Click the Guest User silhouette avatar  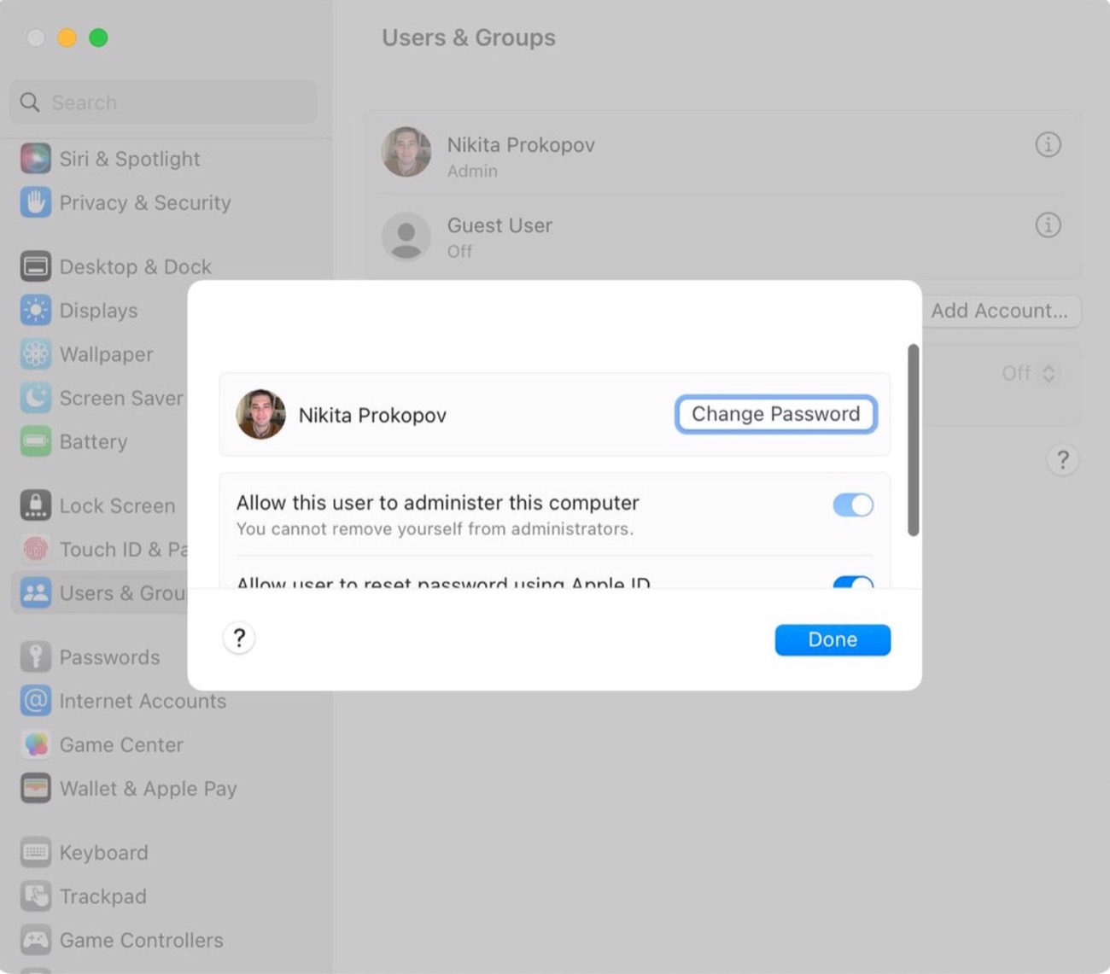pos(406,236)
